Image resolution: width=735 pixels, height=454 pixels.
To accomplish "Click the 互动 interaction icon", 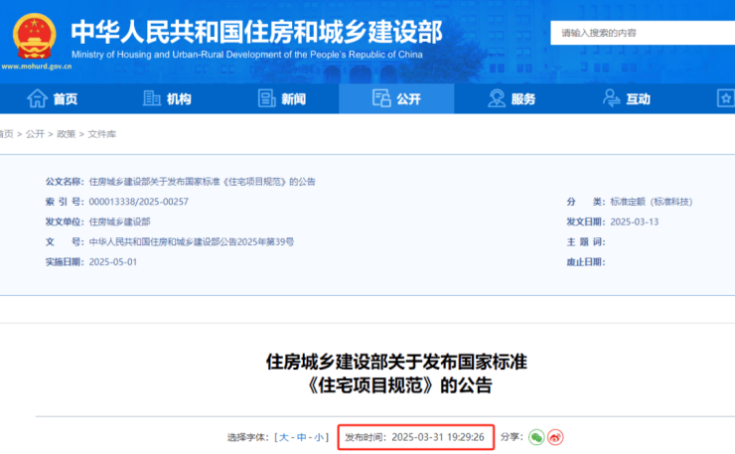I will point(611,98).
